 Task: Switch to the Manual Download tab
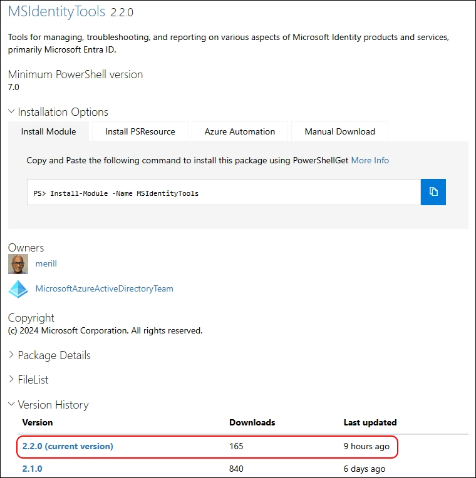(x=339, y=131)
